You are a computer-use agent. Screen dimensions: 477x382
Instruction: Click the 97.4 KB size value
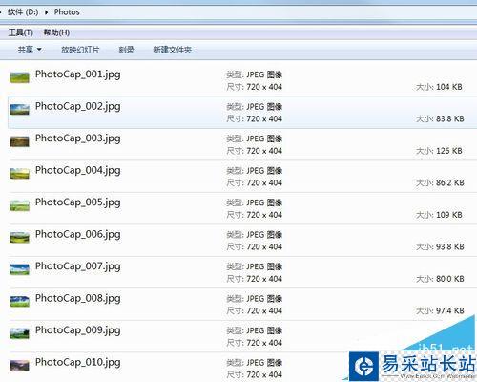pos(450,310)
